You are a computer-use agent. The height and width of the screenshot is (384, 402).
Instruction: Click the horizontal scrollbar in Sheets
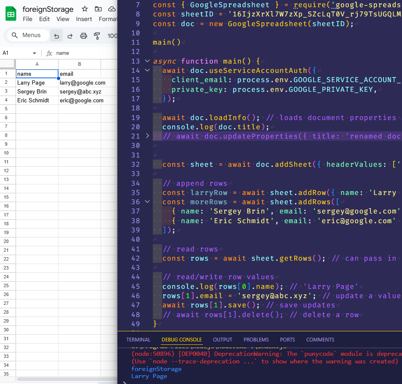point(67,379)
